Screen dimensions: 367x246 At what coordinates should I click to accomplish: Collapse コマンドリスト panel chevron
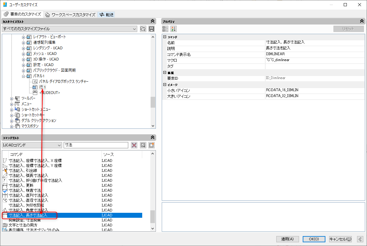point(152,137)
